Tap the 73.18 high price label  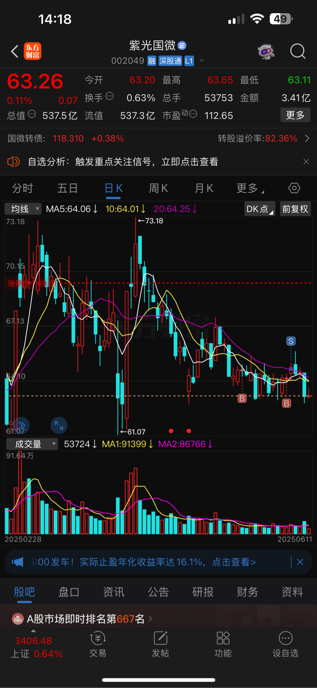coord(154,221)
